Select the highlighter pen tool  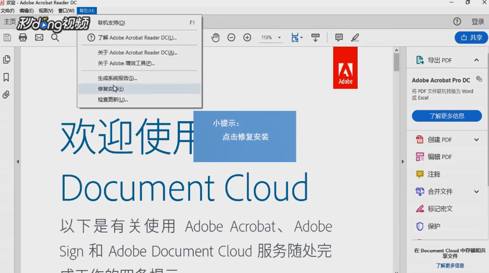click(355, 38)
